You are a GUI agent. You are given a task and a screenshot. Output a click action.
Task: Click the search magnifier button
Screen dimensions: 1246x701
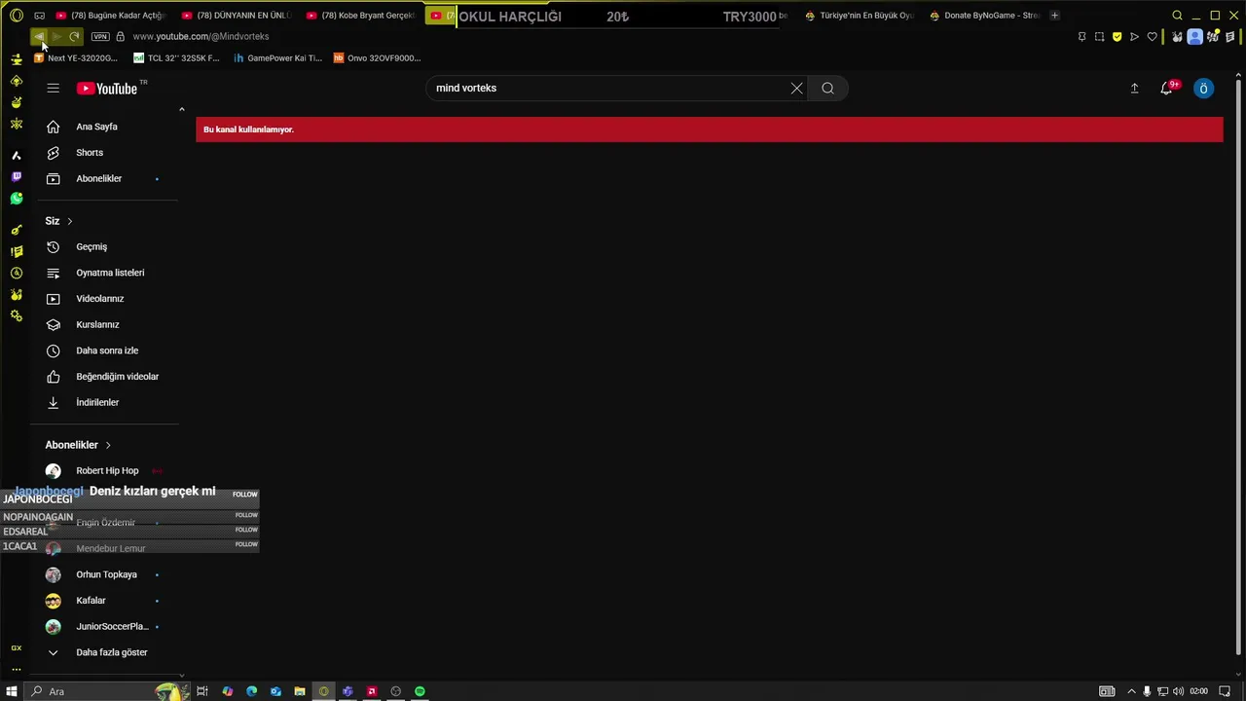coord(827,88)
